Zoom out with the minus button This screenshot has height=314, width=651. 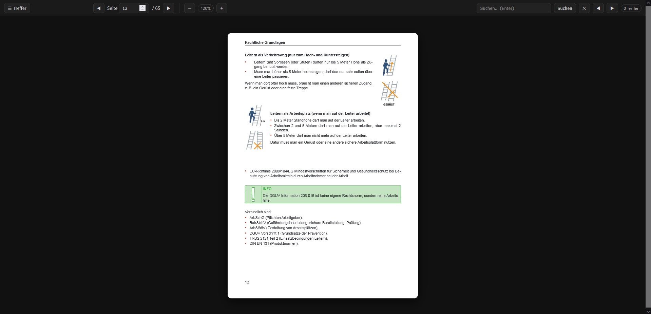coord(189,8)
